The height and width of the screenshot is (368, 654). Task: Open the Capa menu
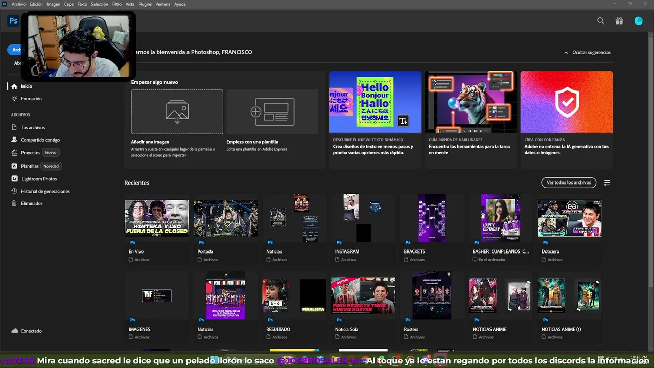[68, 4]
